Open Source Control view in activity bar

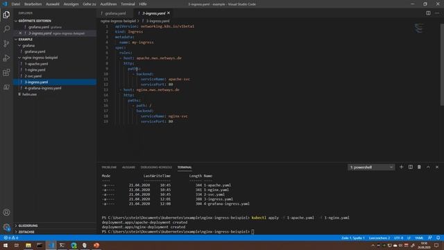[x=6, y=43]
